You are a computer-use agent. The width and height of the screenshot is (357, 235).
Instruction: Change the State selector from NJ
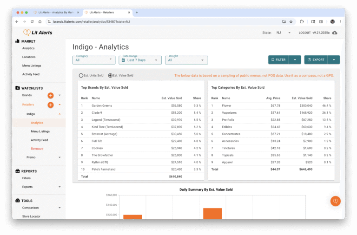(x=283, y=33)
